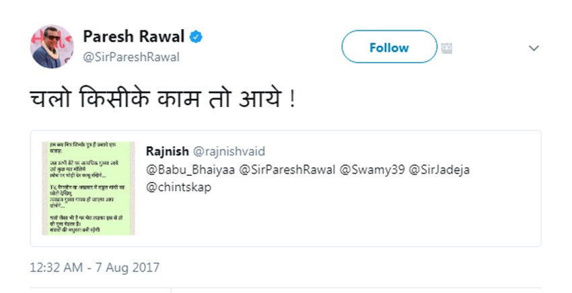The width and height of the screenshot is (572, 293).
Task: Select the @chintskap mention
Action: [x=178, y=187]
